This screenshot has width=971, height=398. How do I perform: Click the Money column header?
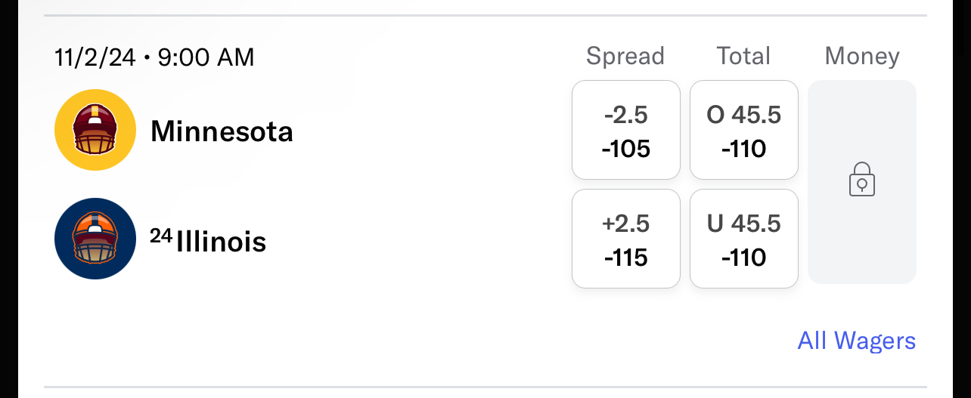tap(862, 57)
